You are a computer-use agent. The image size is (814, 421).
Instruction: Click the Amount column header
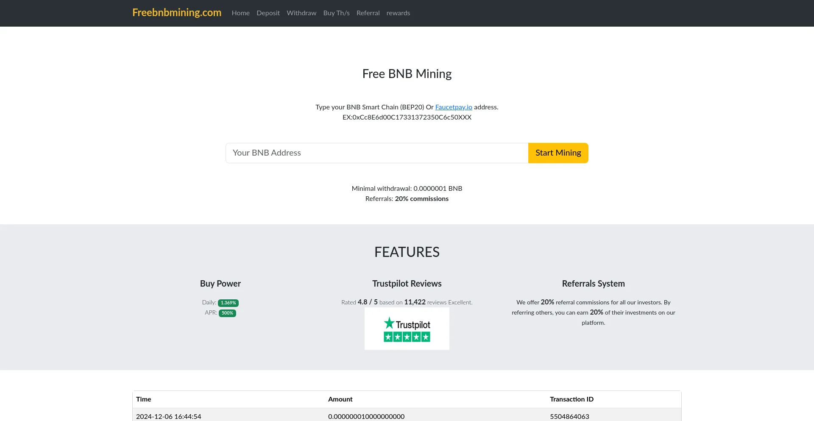pos(340,399)
